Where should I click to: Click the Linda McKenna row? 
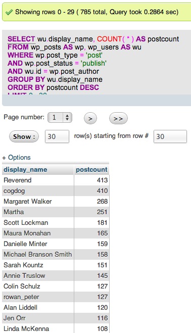click(56, 328)
